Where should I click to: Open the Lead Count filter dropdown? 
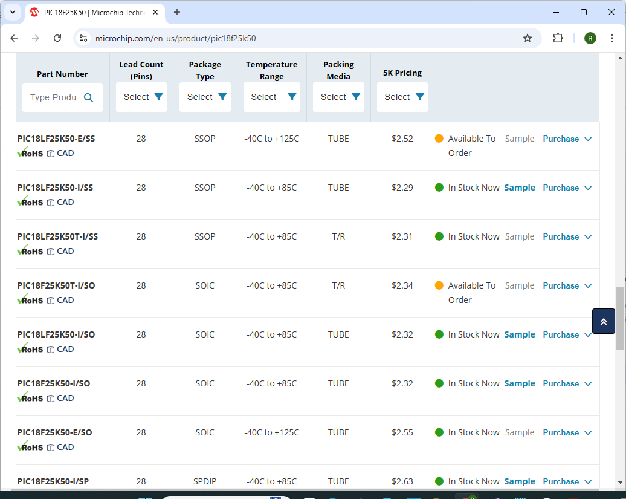click(x=141, y=97)
